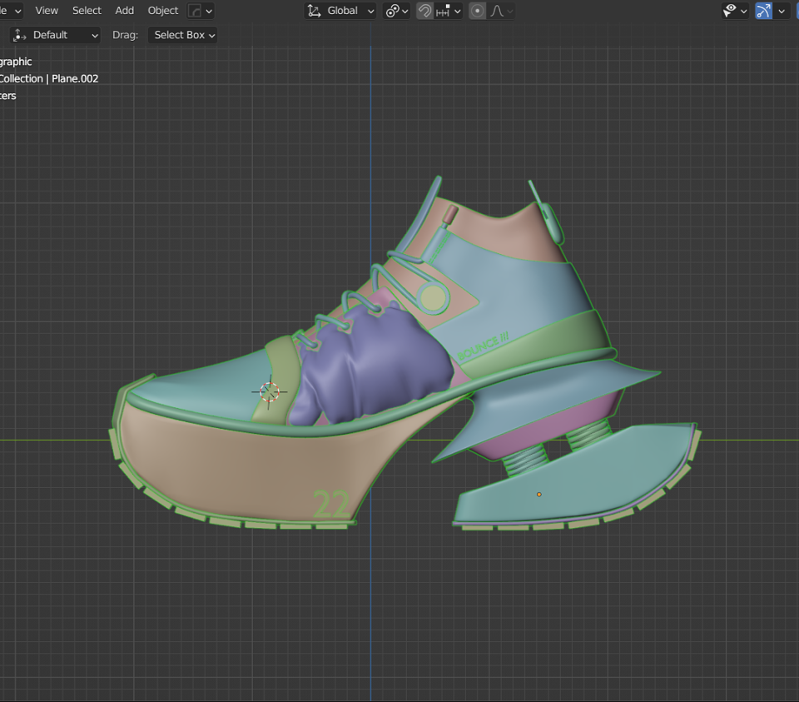Open the Object menu
Viewport: 799px width, 702px height.
163,10
